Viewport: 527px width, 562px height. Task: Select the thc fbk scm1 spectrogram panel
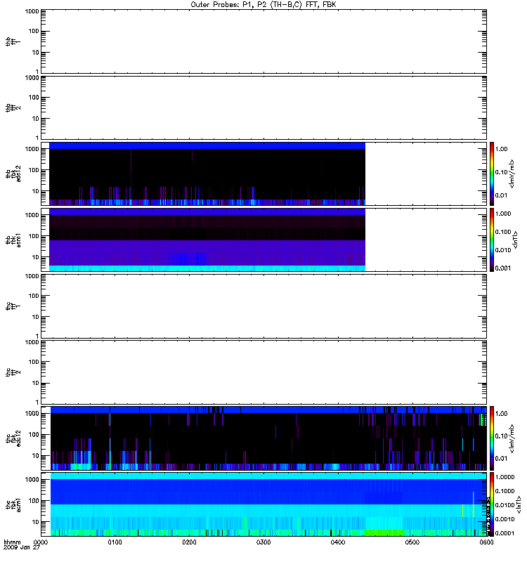pyautogui.click(x=264, y=504)
